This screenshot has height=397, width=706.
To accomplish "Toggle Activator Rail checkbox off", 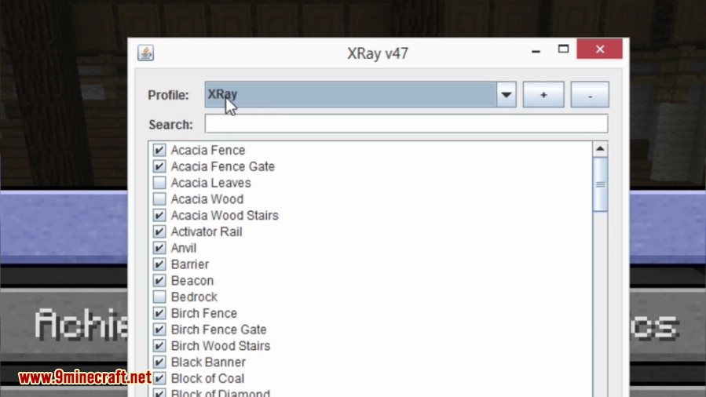I will 159,231.
